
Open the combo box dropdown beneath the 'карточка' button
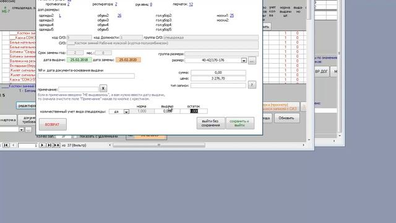tap(21, 129)
